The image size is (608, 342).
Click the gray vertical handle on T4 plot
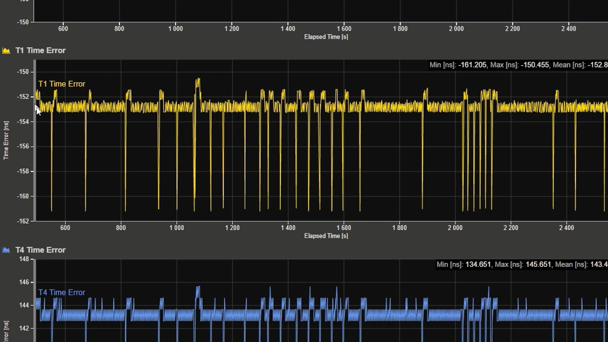[x=35, y=300]
